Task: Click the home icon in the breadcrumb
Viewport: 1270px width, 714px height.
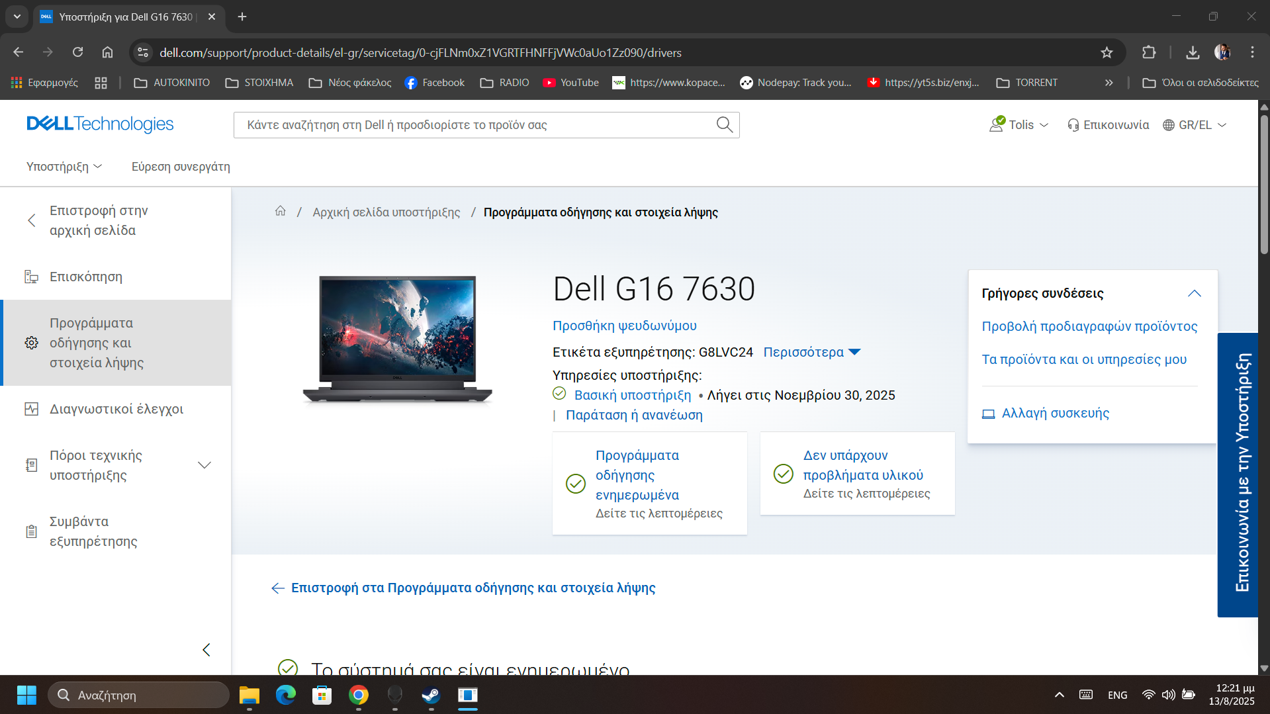Action: coord(281,211)
